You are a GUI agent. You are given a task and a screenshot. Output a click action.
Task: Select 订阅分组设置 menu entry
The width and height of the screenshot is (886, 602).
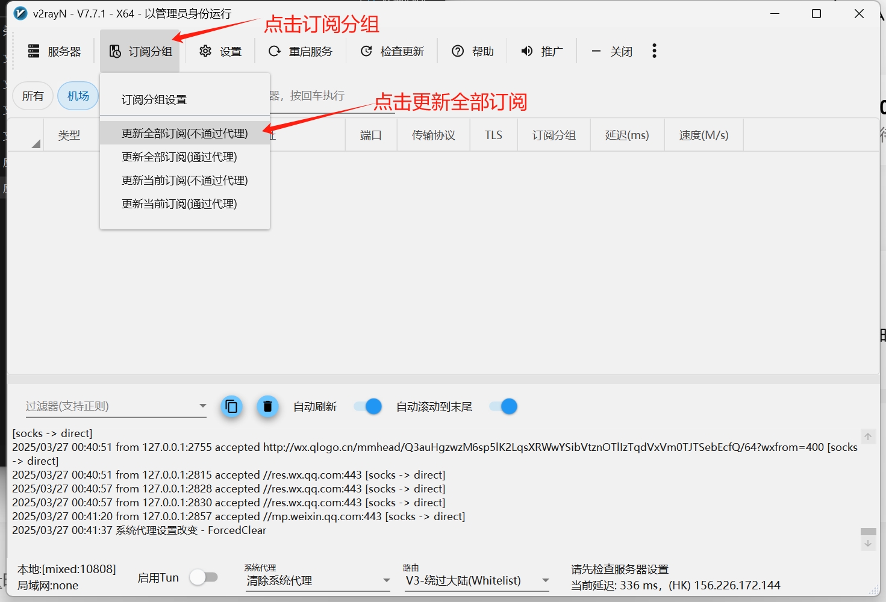coord(185,99)
